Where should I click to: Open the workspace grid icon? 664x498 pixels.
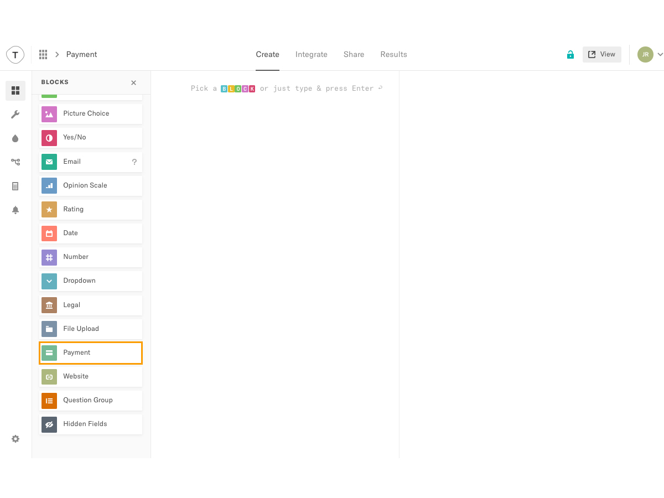pos(43,54)
